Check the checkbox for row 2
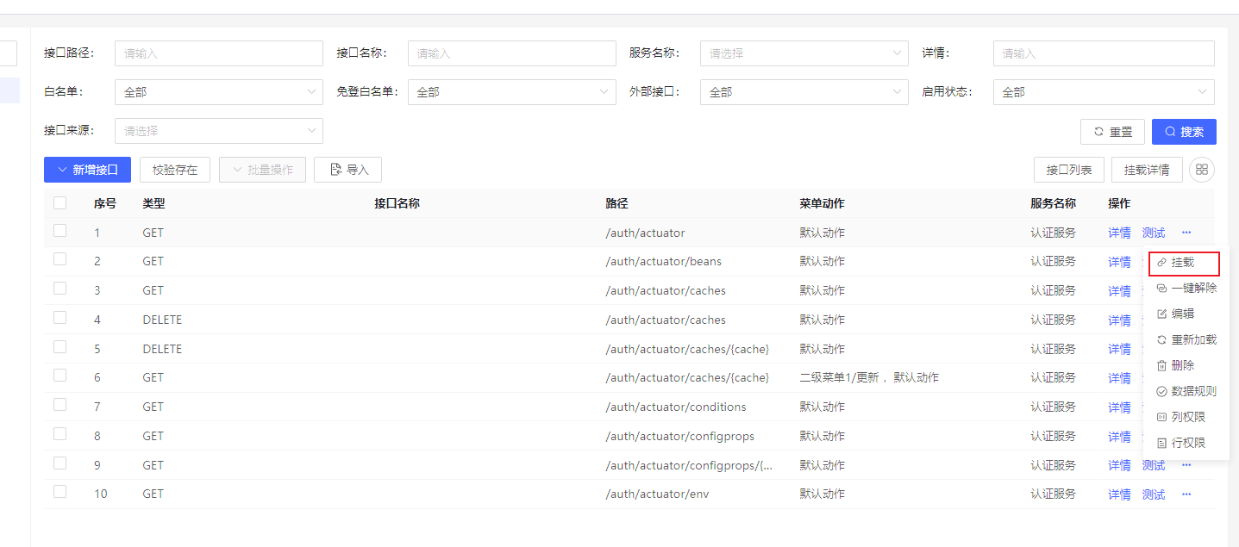The image size is (1239, 547). pos(59,259)
